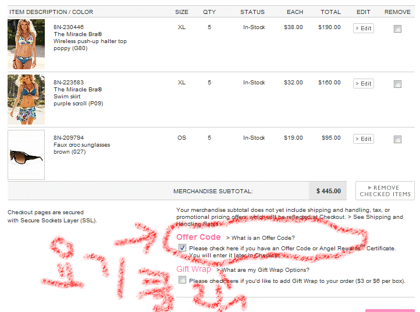Open the faux croc sunglasses thumbnail
420x312 pixels.
coord(26,155)
